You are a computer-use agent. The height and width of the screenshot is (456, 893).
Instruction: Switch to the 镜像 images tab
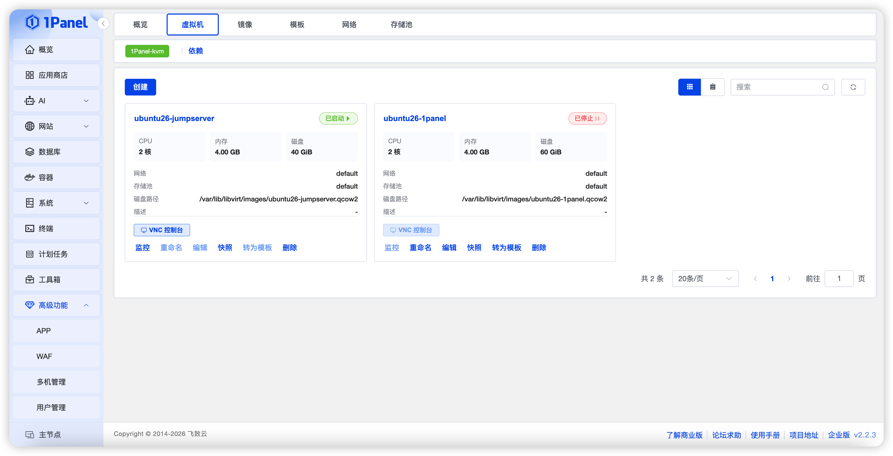pyautogui.click(x=245, y=25)
